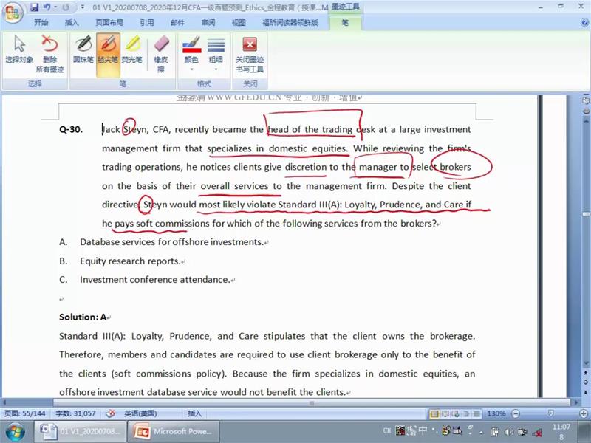Image resolution: width=591 pixels, height=443 pixels.
Task: Click the zoom in plus button
Action: point(584,413)
